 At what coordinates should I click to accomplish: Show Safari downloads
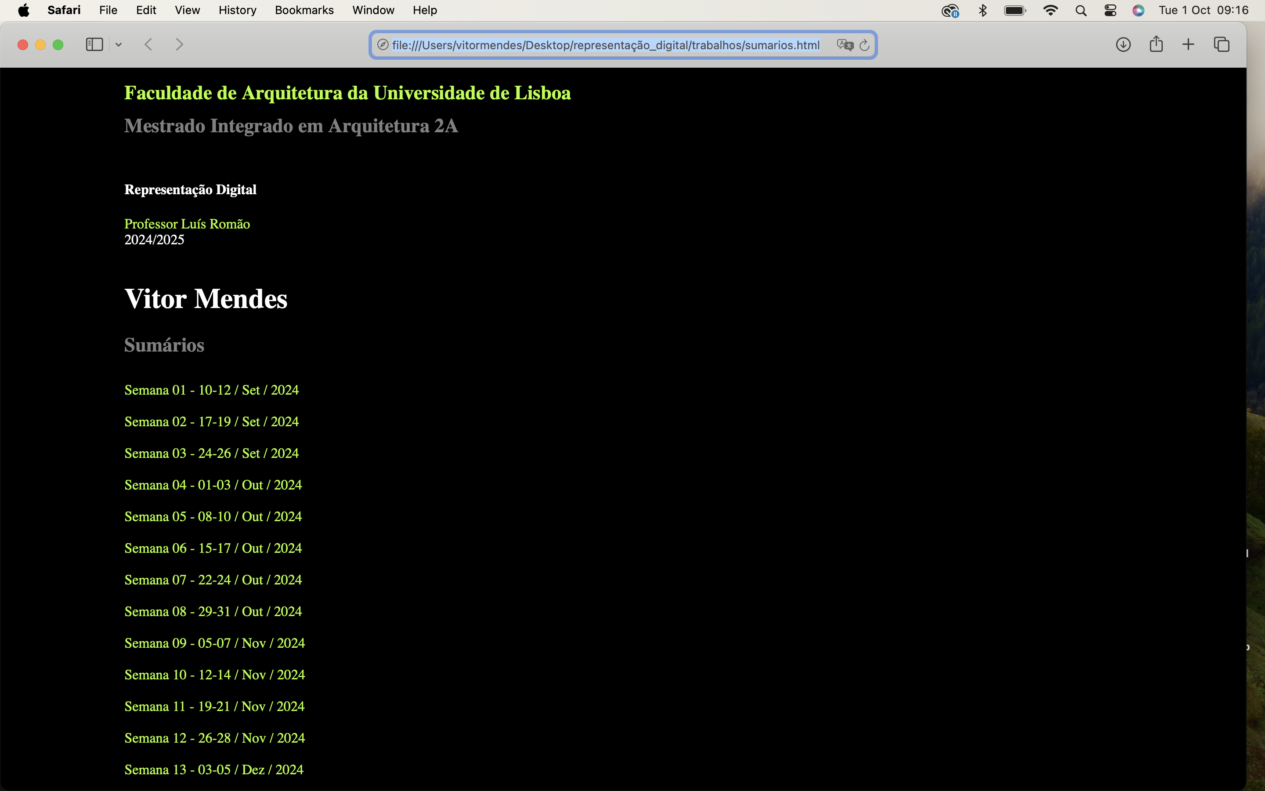tap(1123, 44)
